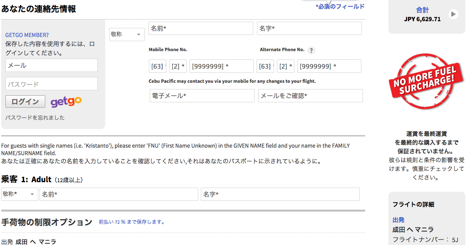Click the Cebu Pacific mobile contact notice
The image size is (467, 245).
point(232,81)
